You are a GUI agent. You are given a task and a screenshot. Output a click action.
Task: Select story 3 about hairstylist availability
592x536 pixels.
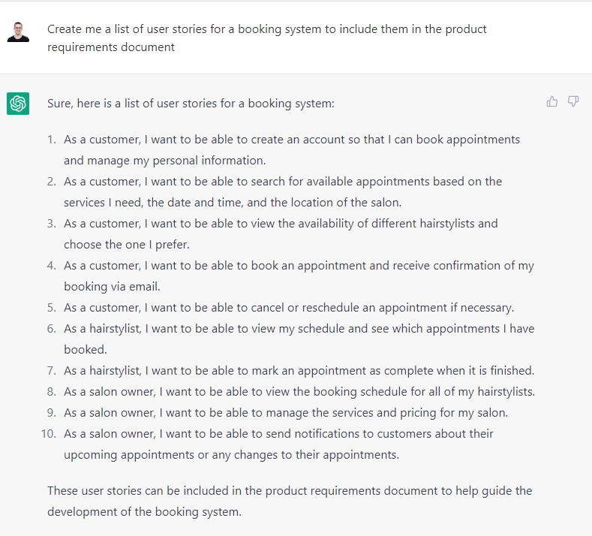pyautogui.click(x=281, y=233)
